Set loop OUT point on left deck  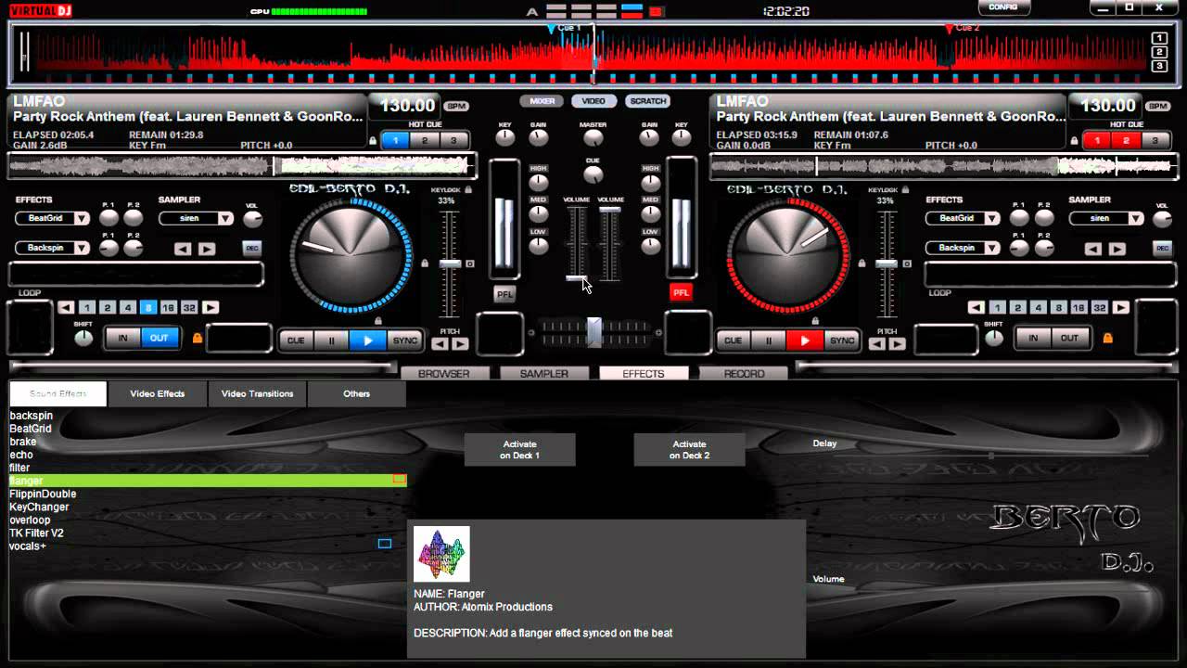[159, 338]
